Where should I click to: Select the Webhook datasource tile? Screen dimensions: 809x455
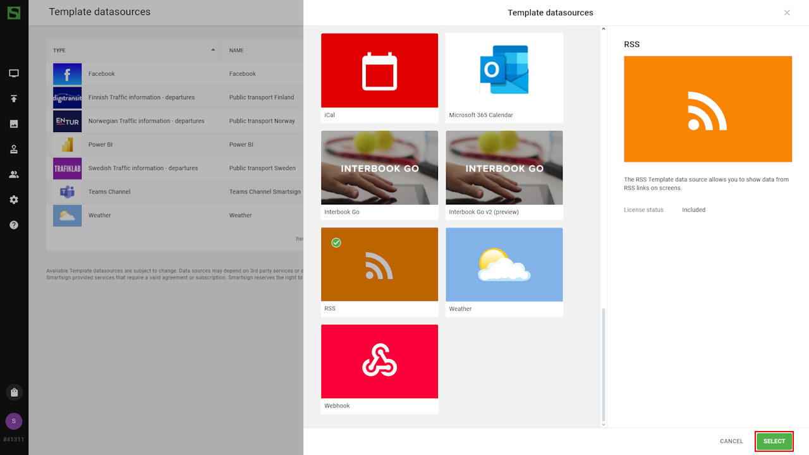(379, 368)
